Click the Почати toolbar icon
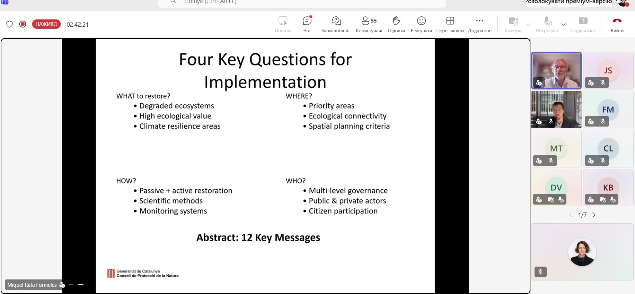635x294 pixels. [x=283, y=24]
